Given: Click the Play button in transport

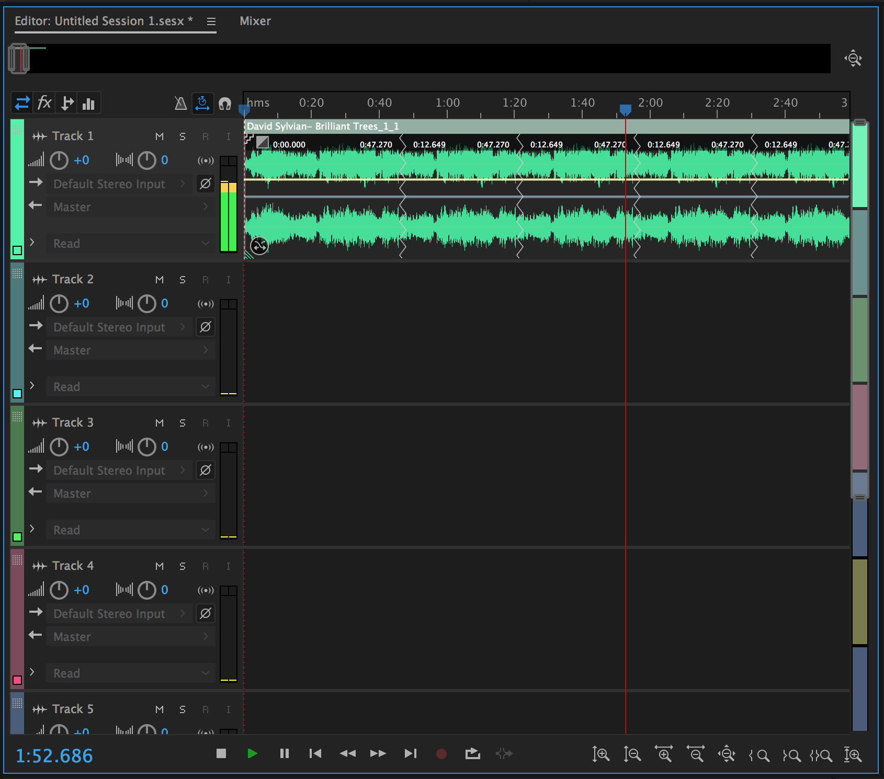Looking at the screenshot, I should pos(252,753).
